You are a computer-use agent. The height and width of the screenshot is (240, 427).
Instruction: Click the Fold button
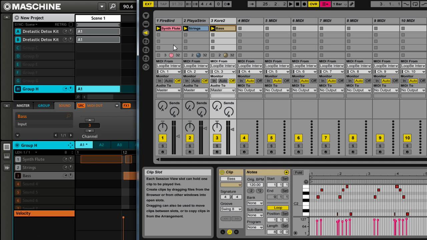[x=298, y=173]
